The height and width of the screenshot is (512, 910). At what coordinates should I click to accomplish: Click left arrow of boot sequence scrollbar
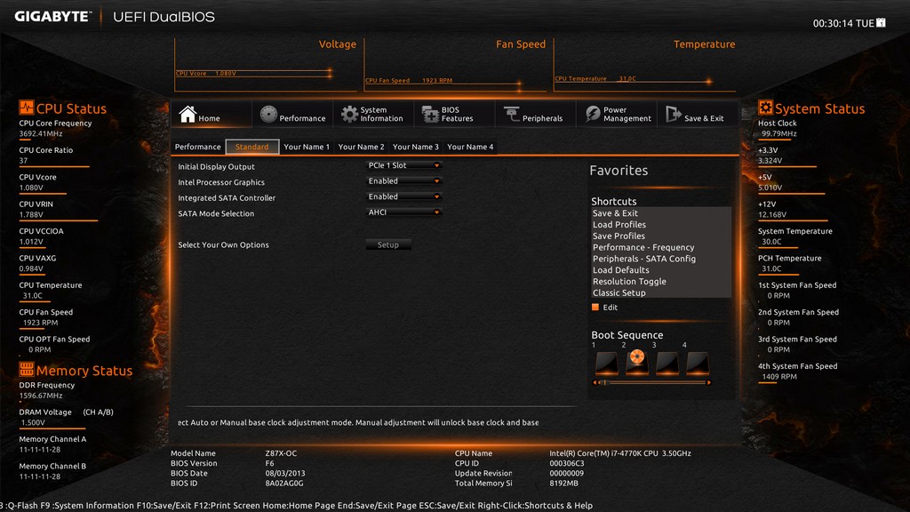tap(595, 382)
